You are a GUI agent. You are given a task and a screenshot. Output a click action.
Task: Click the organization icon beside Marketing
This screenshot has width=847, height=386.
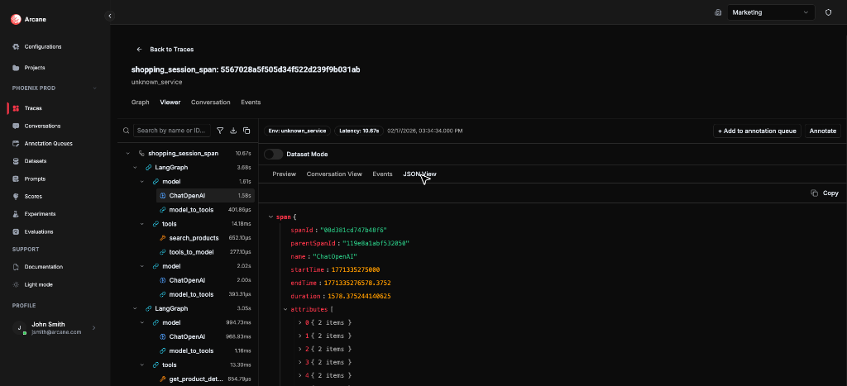(718, 12)
